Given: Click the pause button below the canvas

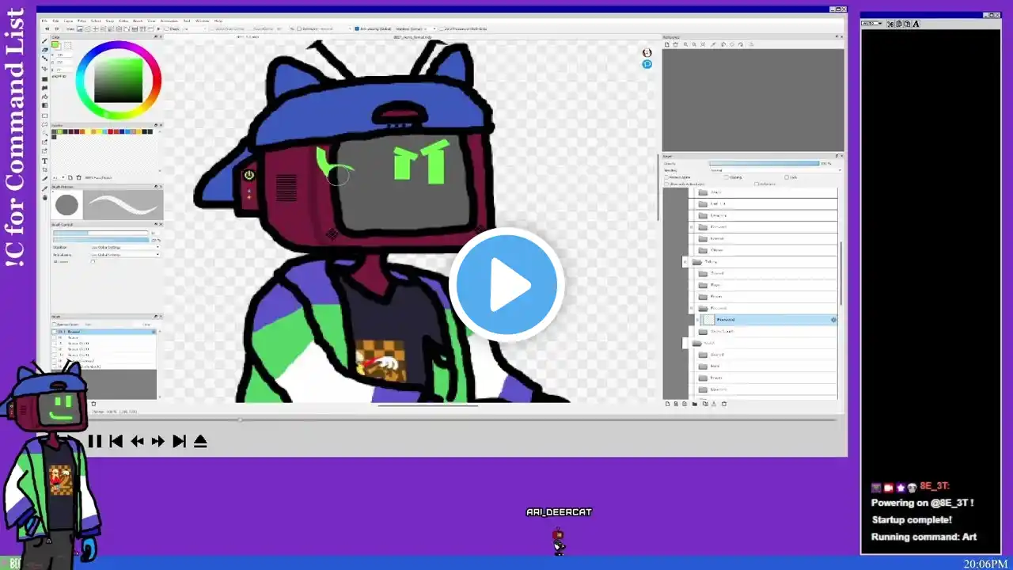Looking at the screenshot, I should pos(95,442).
